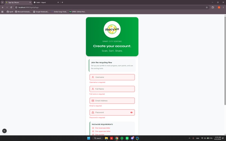Bookmark this page with the star icon
This screenshot has height=141, width=226.
pos(207,7)
